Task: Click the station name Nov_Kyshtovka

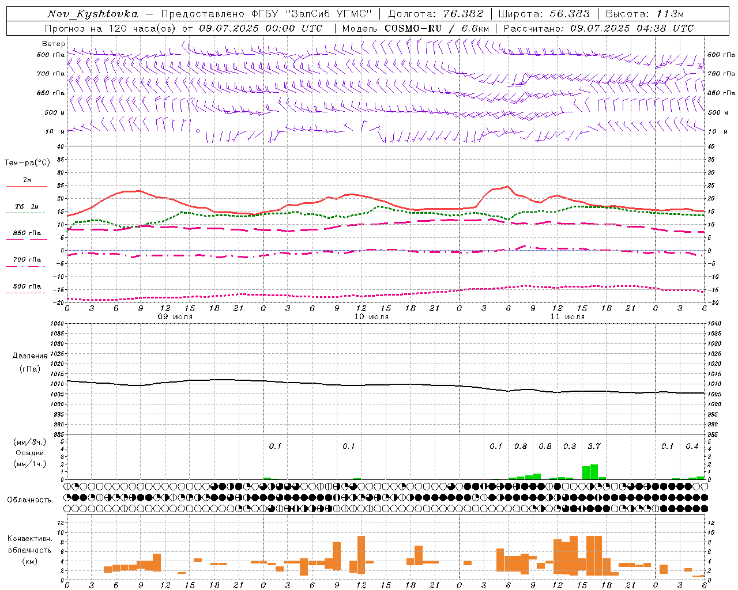Action: coord(93,14)
